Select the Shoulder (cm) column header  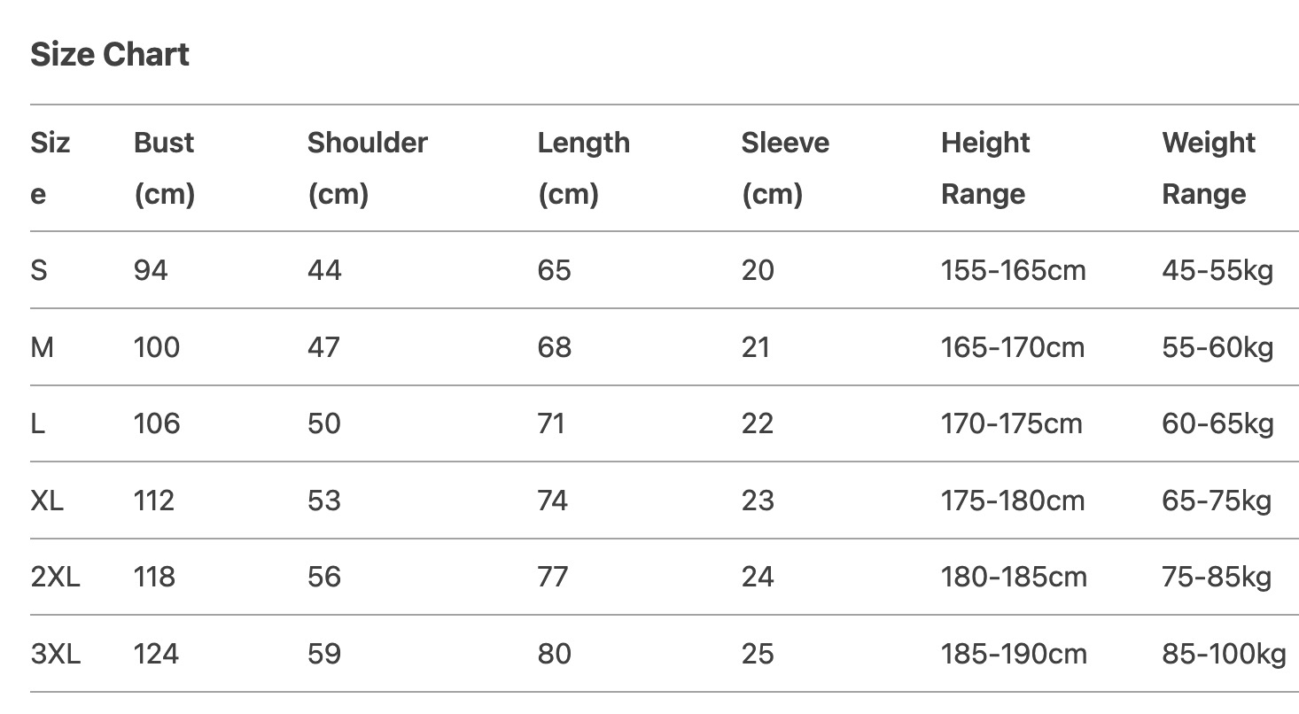pos(367,167)
